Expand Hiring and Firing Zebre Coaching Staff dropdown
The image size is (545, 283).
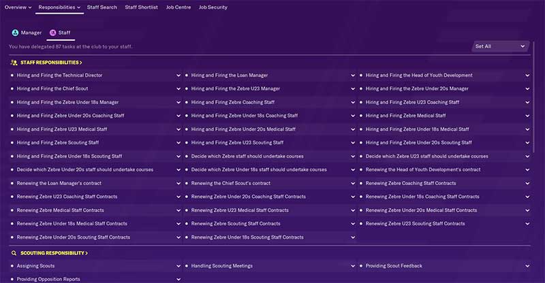point(353,103)
